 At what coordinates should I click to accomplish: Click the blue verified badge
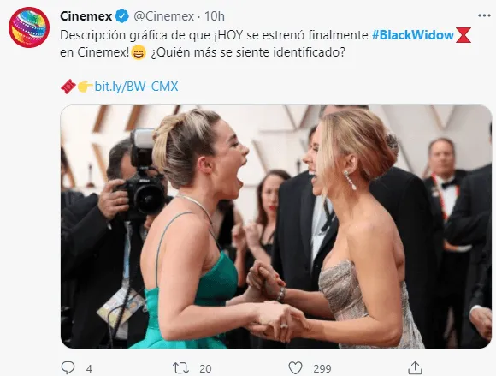(x=121, y=16)
